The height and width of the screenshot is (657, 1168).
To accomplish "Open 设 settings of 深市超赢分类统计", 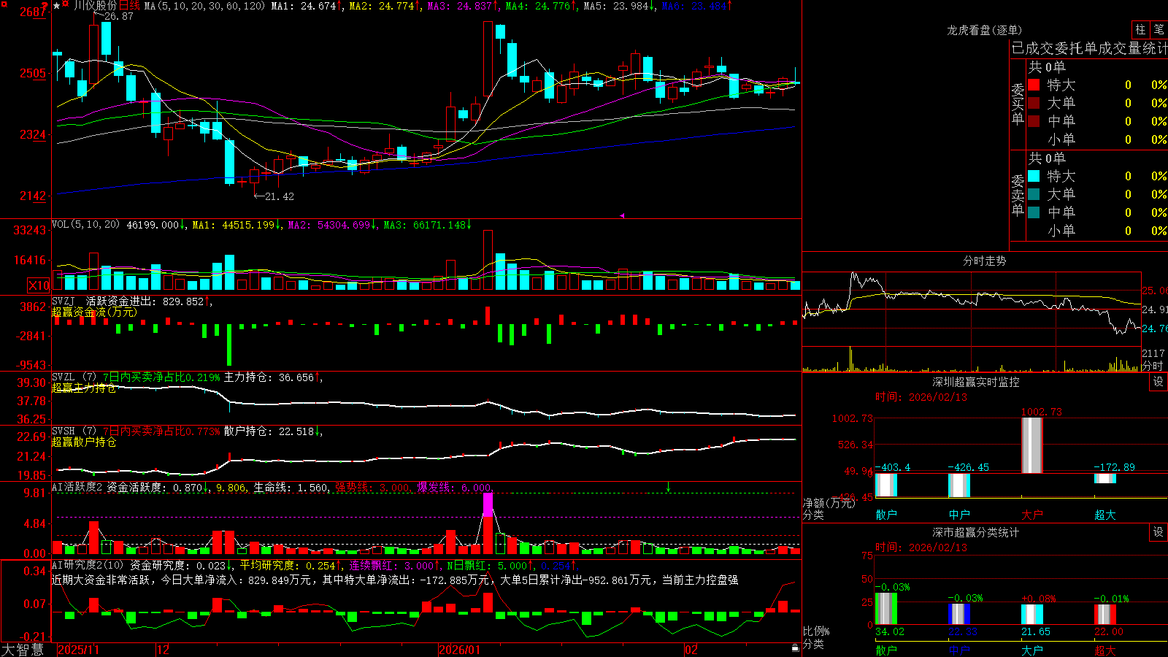I will point(1159,532).
